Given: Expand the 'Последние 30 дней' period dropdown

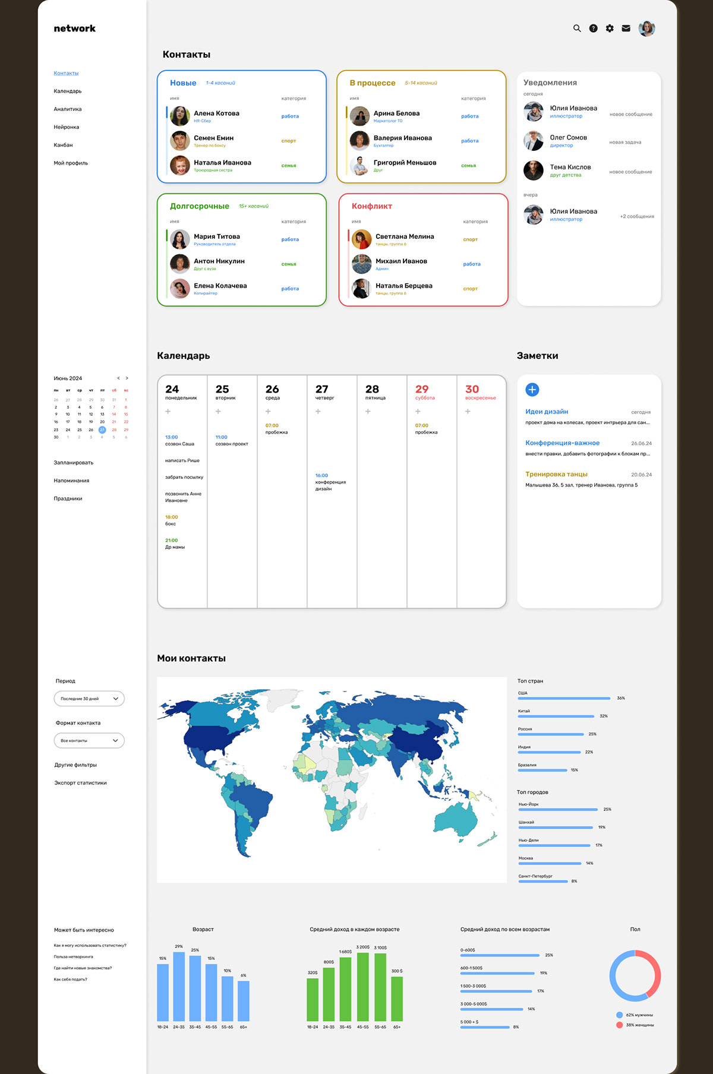Looking at the screenshot, I should click(x=89, y=699).
